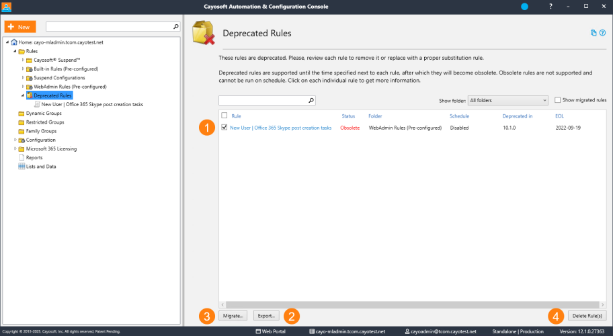Sort by Folder column header
This screenshot has height=336, width=613.
(x=375, y=116)
